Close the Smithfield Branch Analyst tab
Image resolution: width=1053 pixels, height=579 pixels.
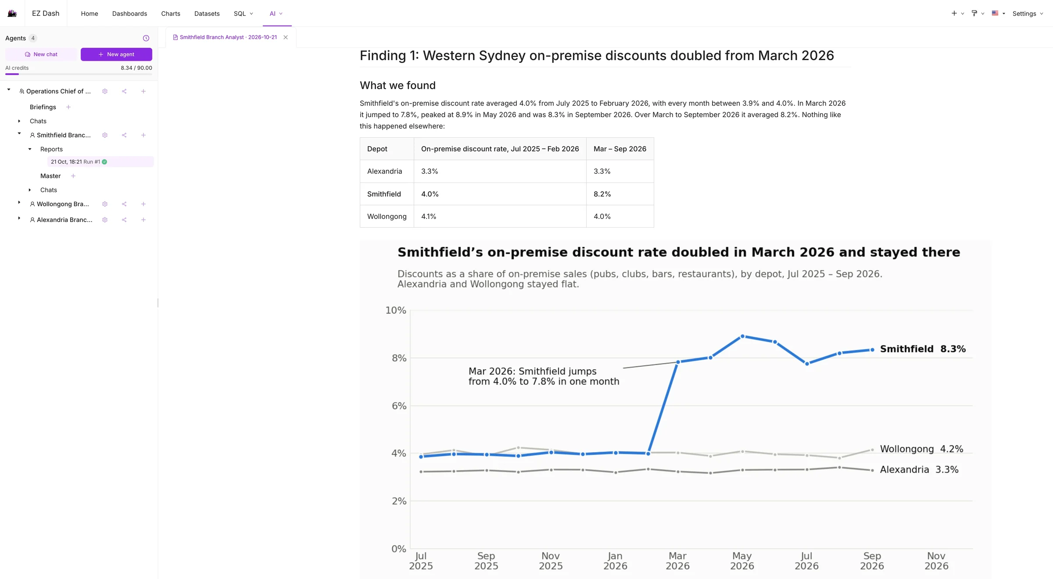pyautogui.click(x=286, y=37)
